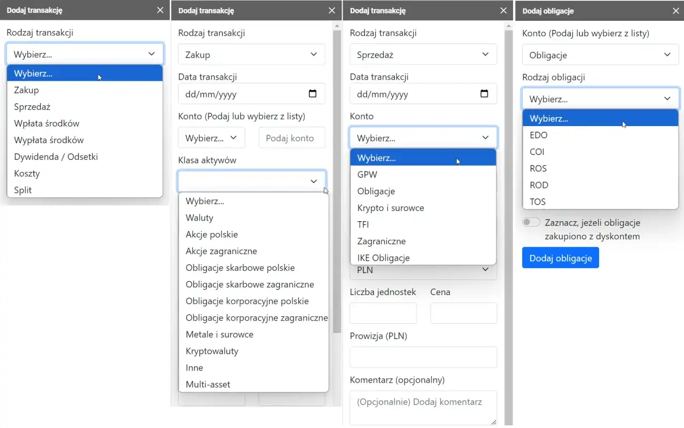The image size is (684, 428).
Task: Select Wypłata środków from the list
Action: click(x=49, y=140)
